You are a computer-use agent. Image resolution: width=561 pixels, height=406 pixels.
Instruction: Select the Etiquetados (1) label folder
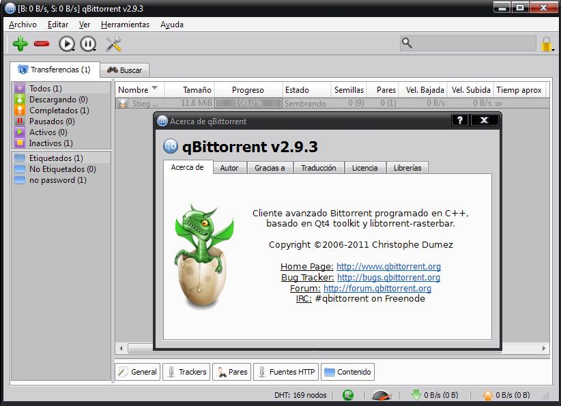click(61, 158)
